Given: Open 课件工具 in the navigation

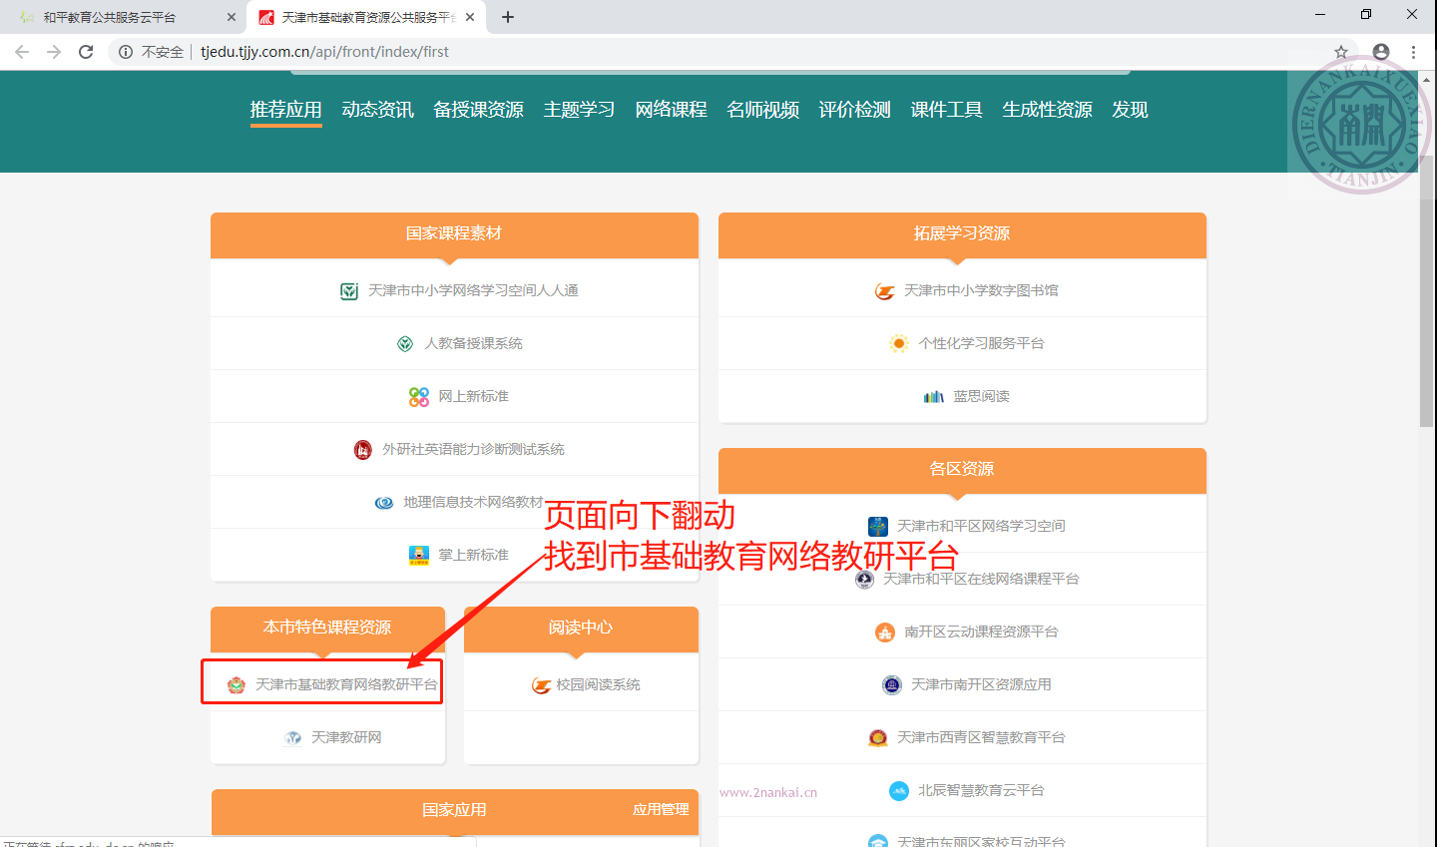Looking at the screenshot, I should click(946, 110).
